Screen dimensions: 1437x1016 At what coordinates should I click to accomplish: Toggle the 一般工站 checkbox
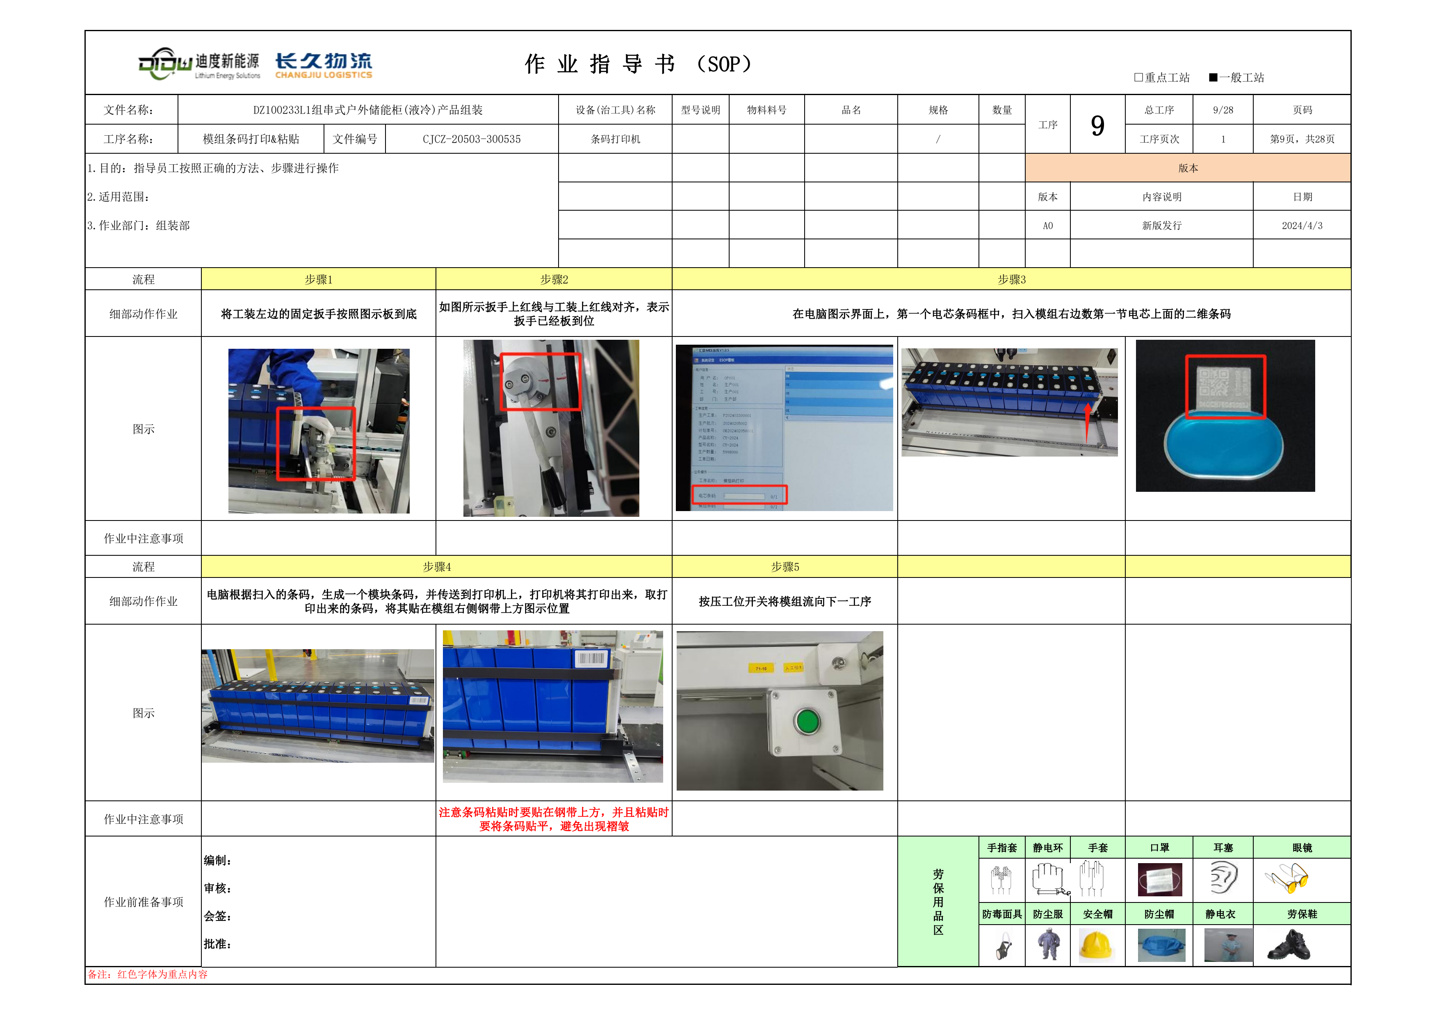tap(1213, 77)
